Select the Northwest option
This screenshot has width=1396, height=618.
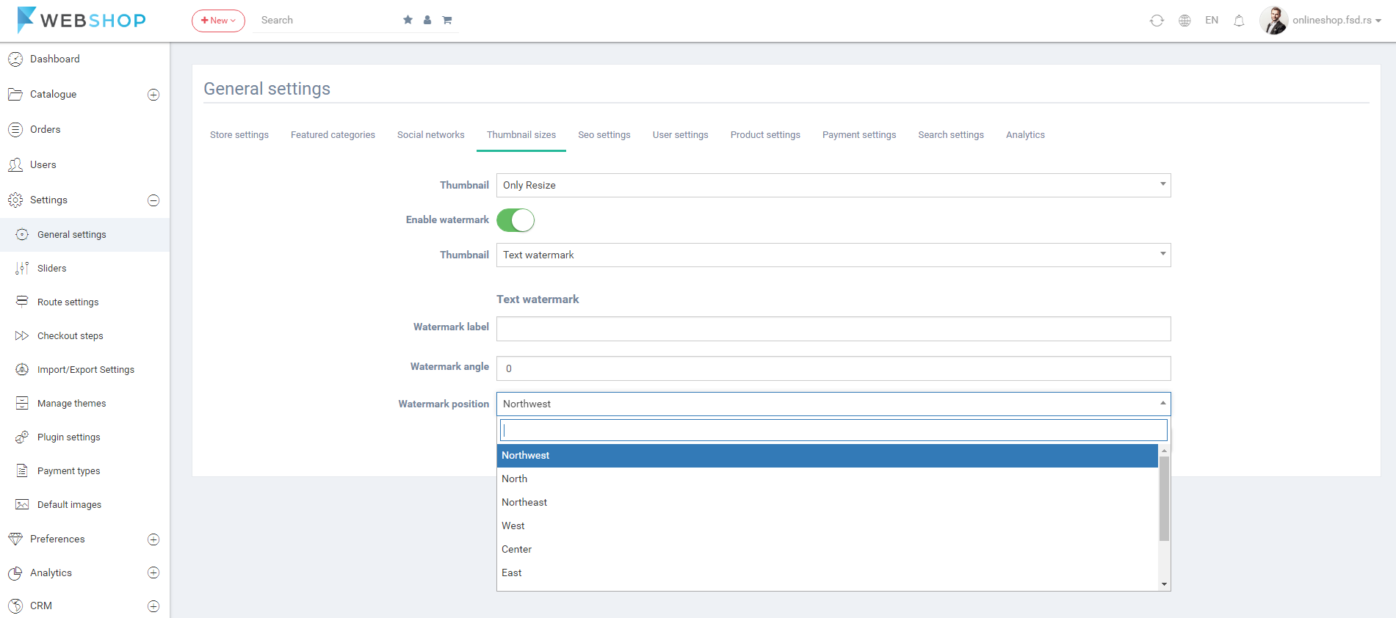(828, 456)
